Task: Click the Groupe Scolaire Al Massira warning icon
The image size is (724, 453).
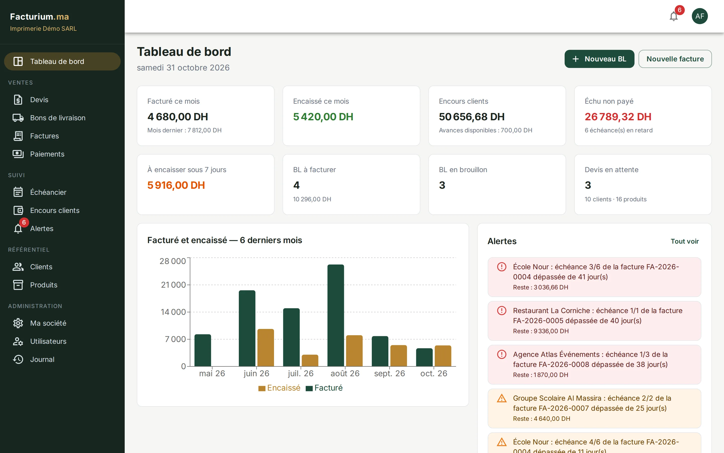Action: pos(502,398)
